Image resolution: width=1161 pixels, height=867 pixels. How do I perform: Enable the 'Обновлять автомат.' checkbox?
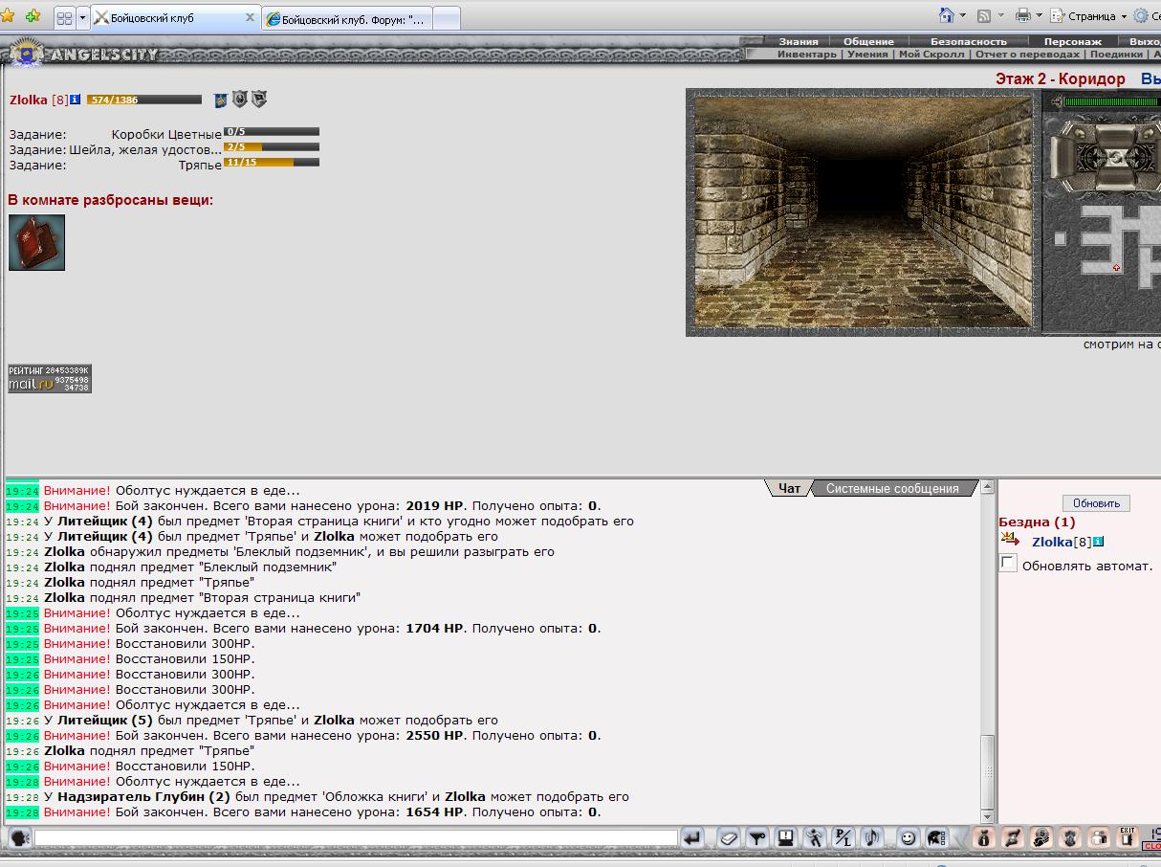(1008, 564)
